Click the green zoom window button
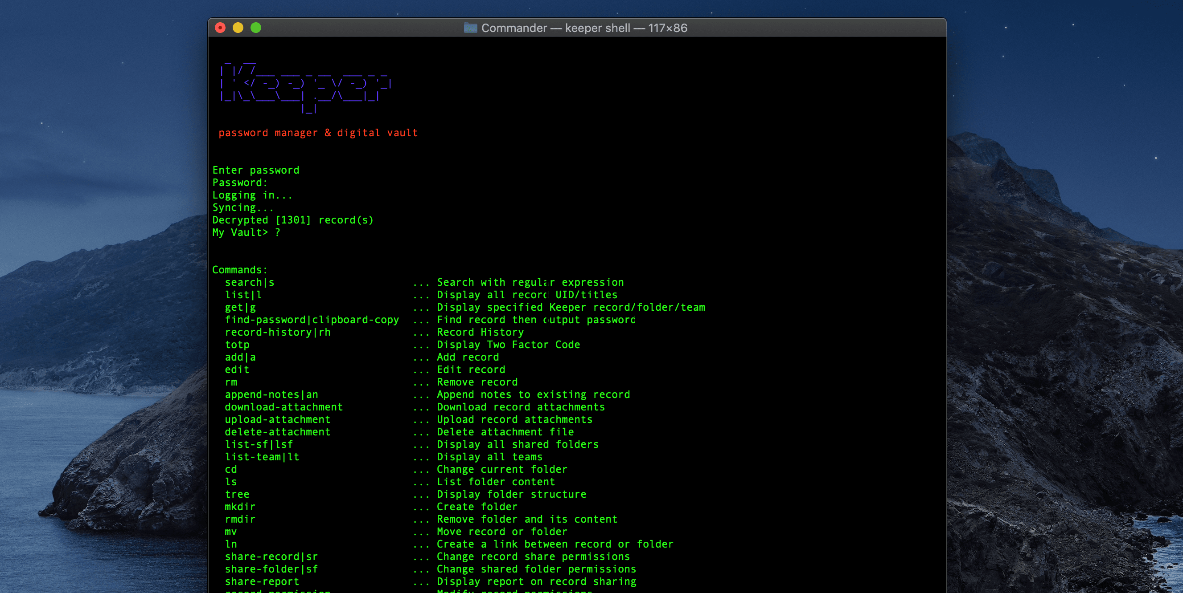 (256, 28)
